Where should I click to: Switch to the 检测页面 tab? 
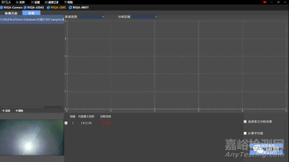click(11, 13)
